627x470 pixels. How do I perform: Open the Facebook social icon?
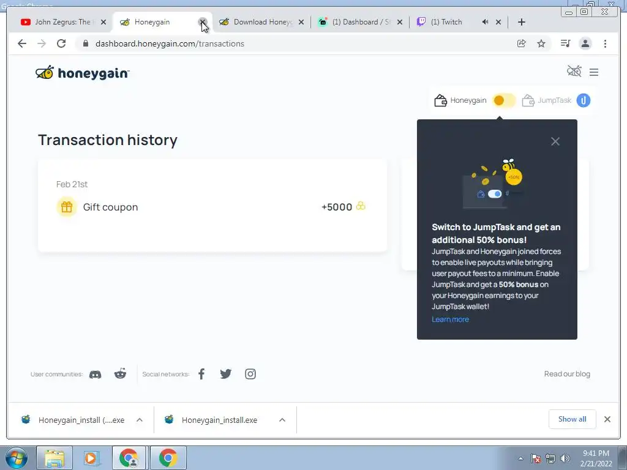pyautogui.click(x=201, y=374)
